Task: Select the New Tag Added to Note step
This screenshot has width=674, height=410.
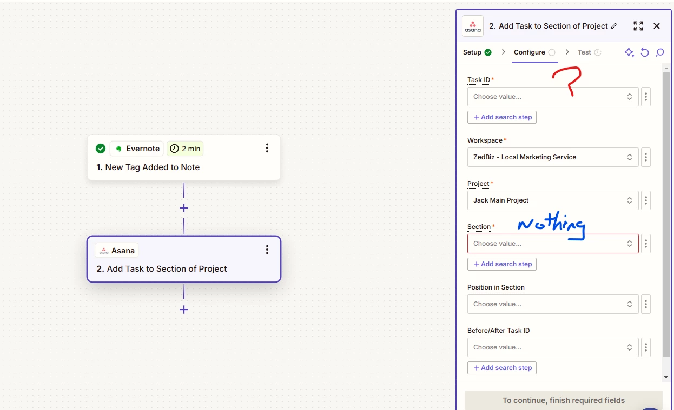Action: (x=184, y=157)
